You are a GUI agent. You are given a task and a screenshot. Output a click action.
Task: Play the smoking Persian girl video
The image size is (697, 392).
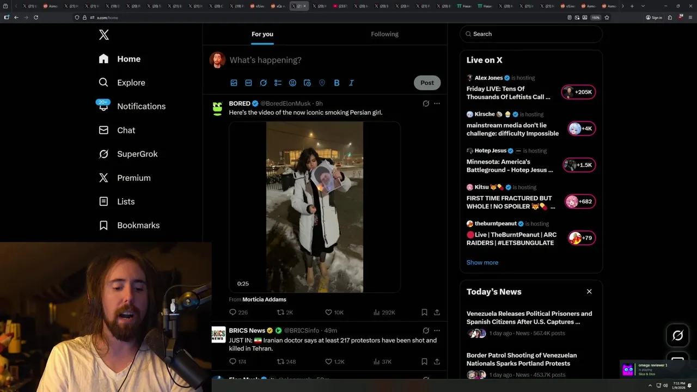(315, 207)
